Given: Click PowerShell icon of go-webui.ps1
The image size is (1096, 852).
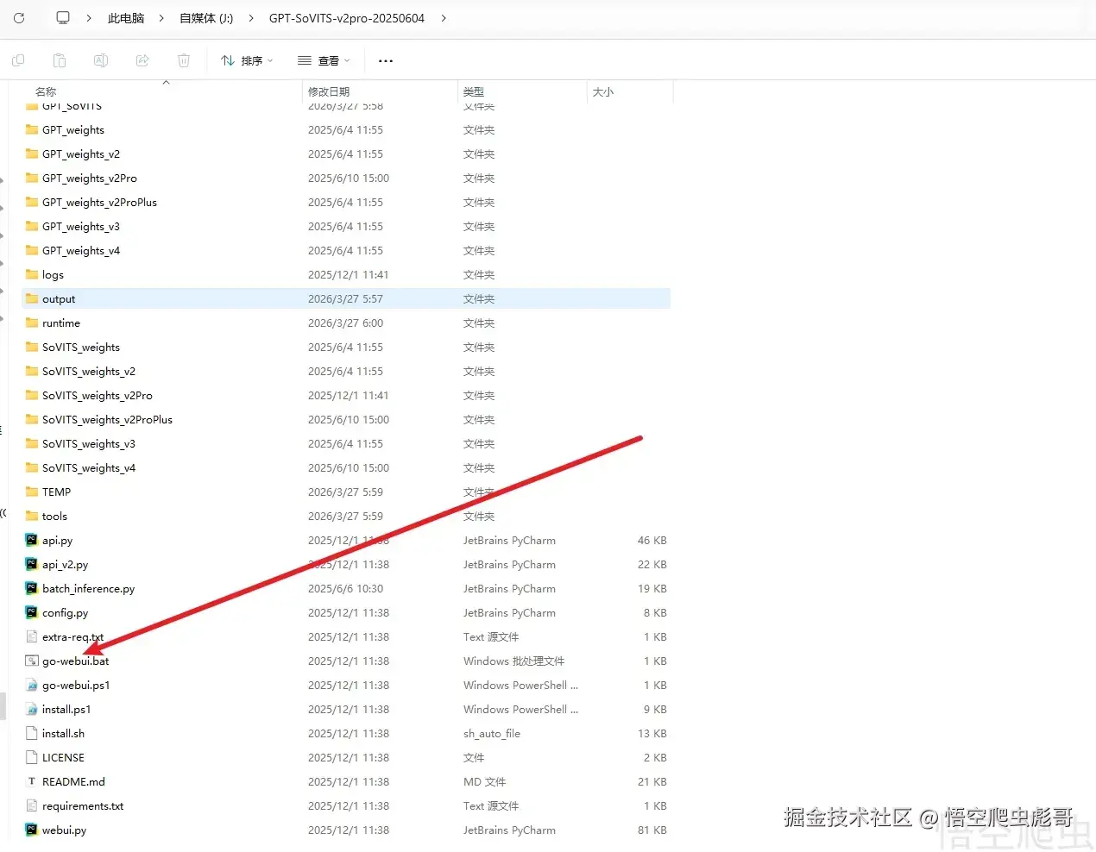Looking at the screenshot, I should 32,685.
